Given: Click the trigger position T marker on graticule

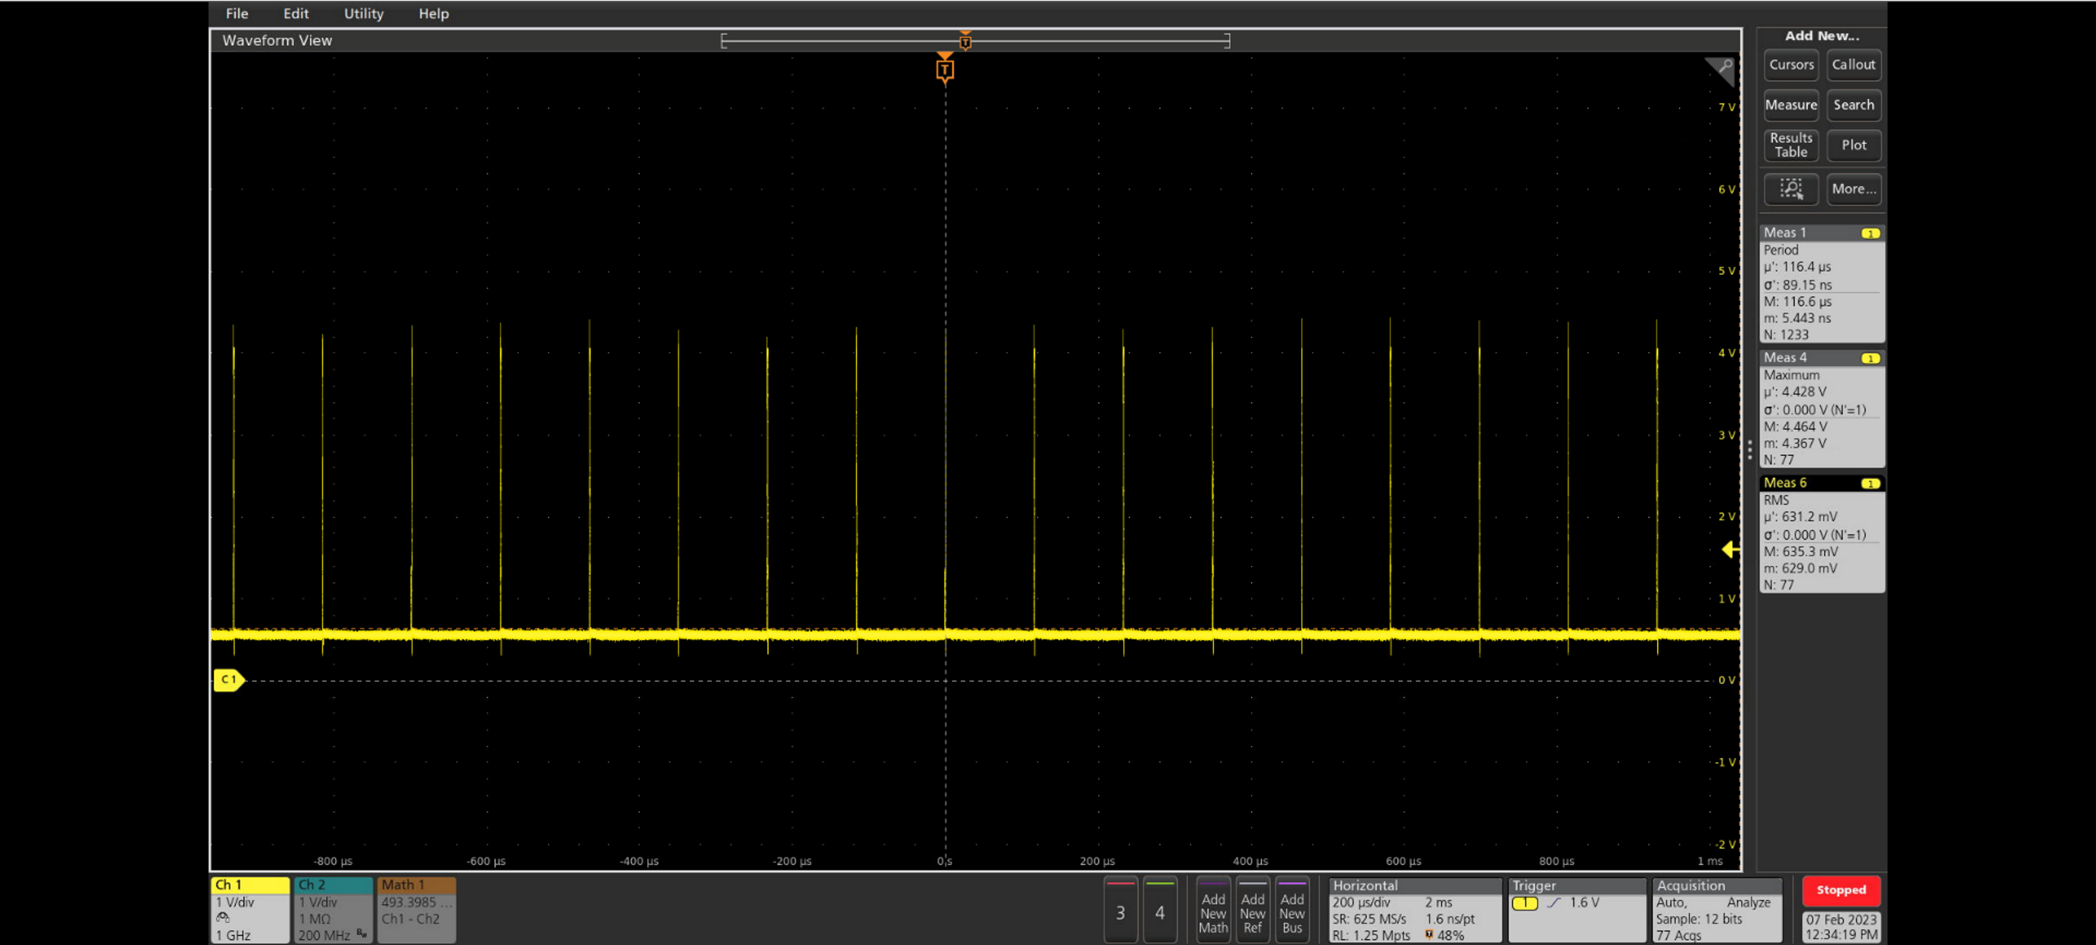Looking at the screenshot, I should click(944, 69).
